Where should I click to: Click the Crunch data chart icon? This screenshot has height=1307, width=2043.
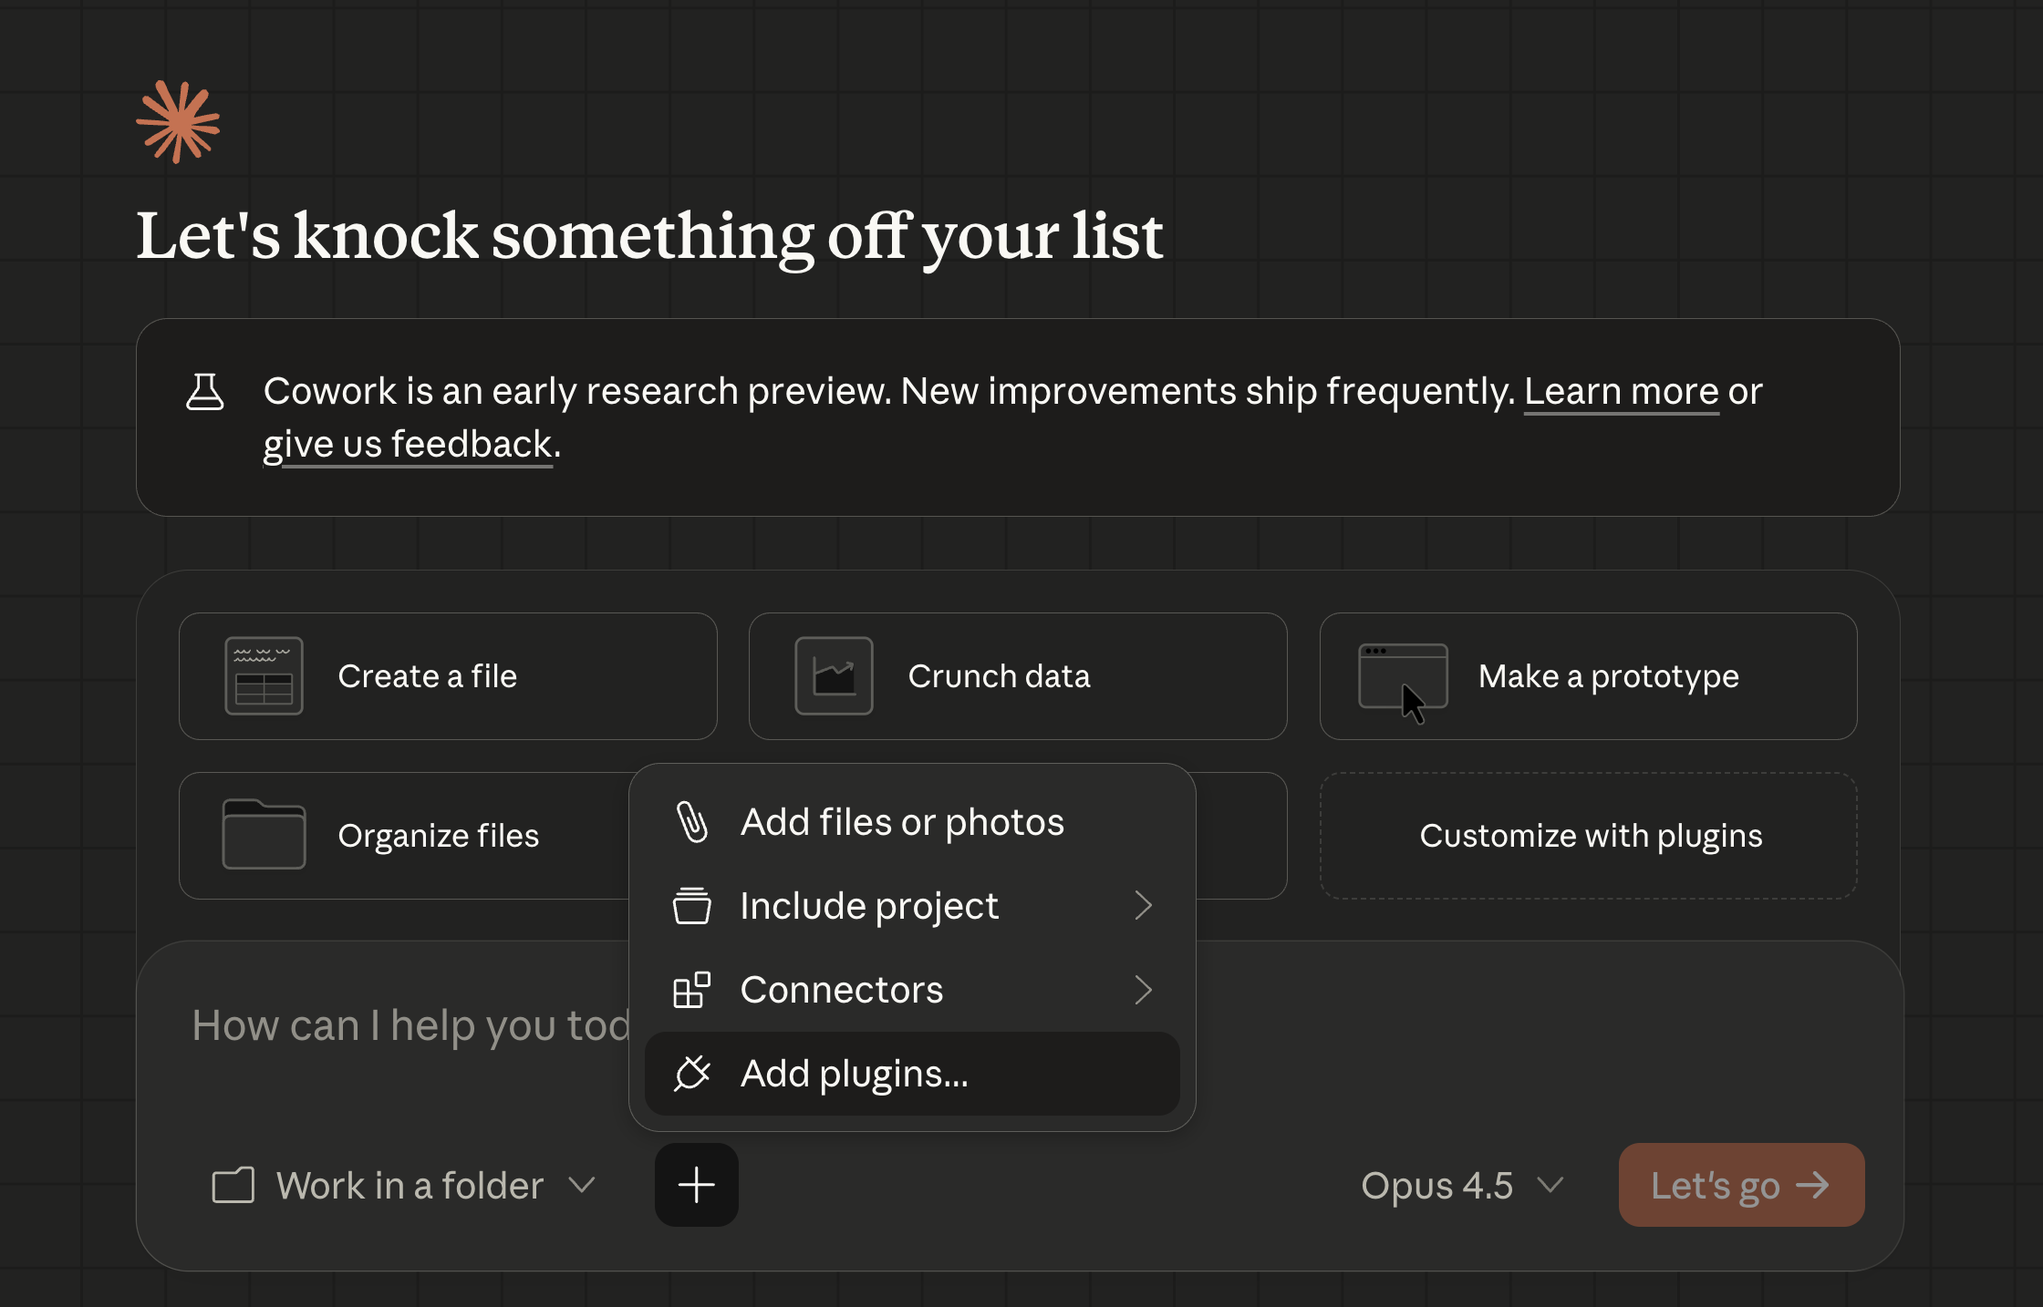point(835,675)
